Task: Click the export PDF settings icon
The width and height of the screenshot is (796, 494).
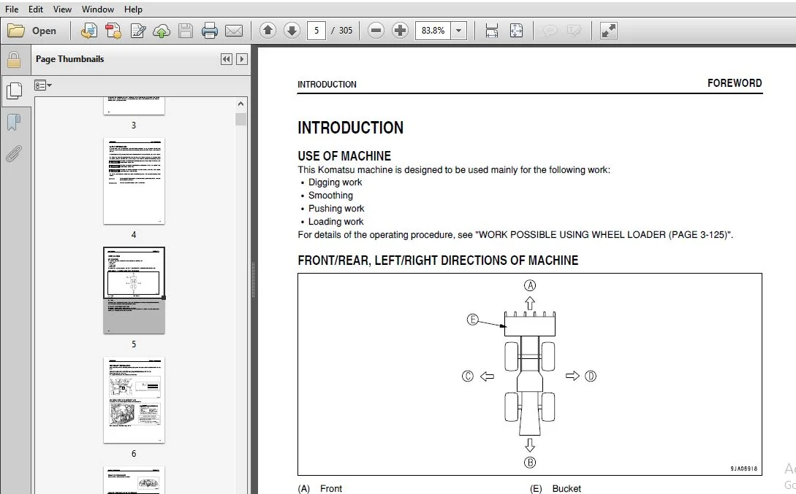Action: (x=113, y=31)
